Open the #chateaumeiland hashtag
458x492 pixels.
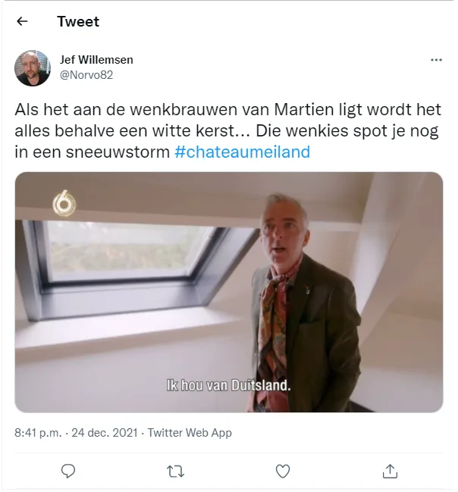click(242, 152)
